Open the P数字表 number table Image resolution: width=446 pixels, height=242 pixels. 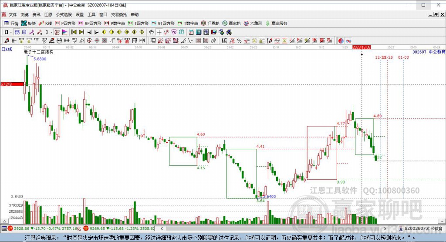coord(115,24)
